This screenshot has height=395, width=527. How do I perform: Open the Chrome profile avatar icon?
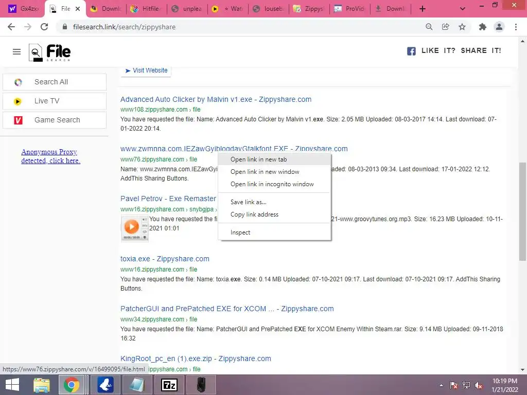point(499,27)
